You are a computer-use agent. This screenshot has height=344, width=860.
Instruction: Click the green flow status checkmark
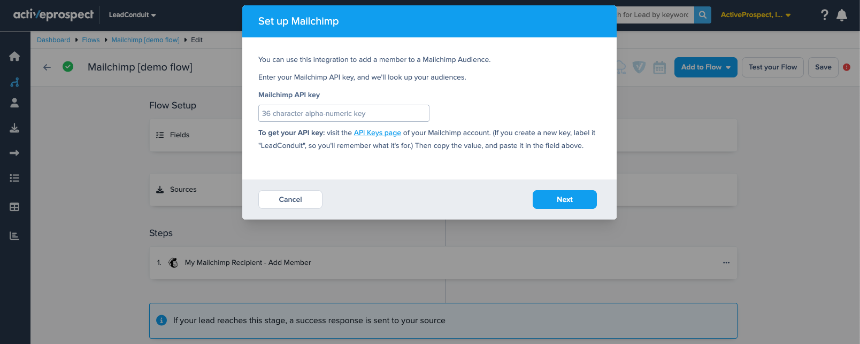(x=68, y=67)
